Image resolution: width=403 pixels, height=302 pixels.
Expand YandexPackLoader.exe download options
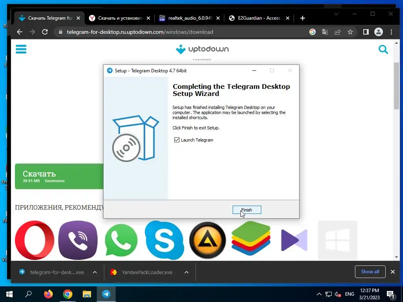coord(187,272)
